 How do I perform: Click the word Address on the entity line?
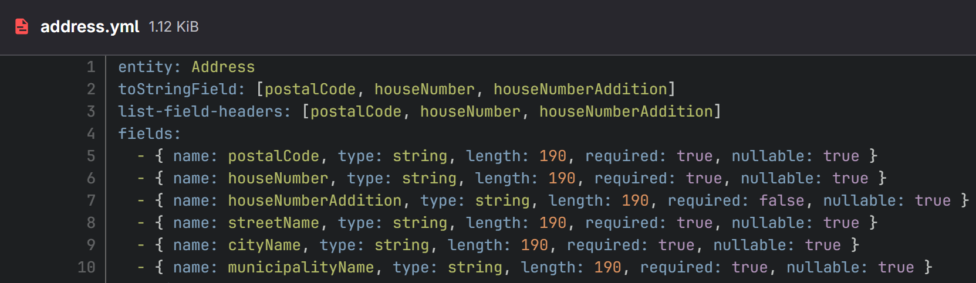tap(223, 67)
